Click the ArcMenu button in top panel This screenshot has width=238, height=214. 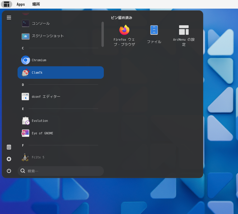pos(7,4)
